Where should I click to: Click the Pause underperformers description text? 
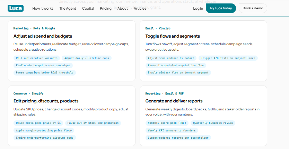click(x=71, y=47)
